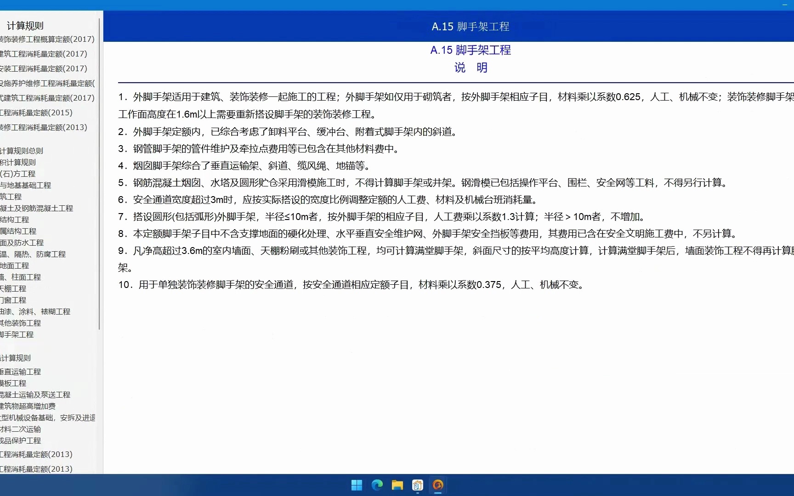Launch Microsoft Edge from the taskbar
The width and height of the screenshot is (794, 496).
click(x=377, y=485)
